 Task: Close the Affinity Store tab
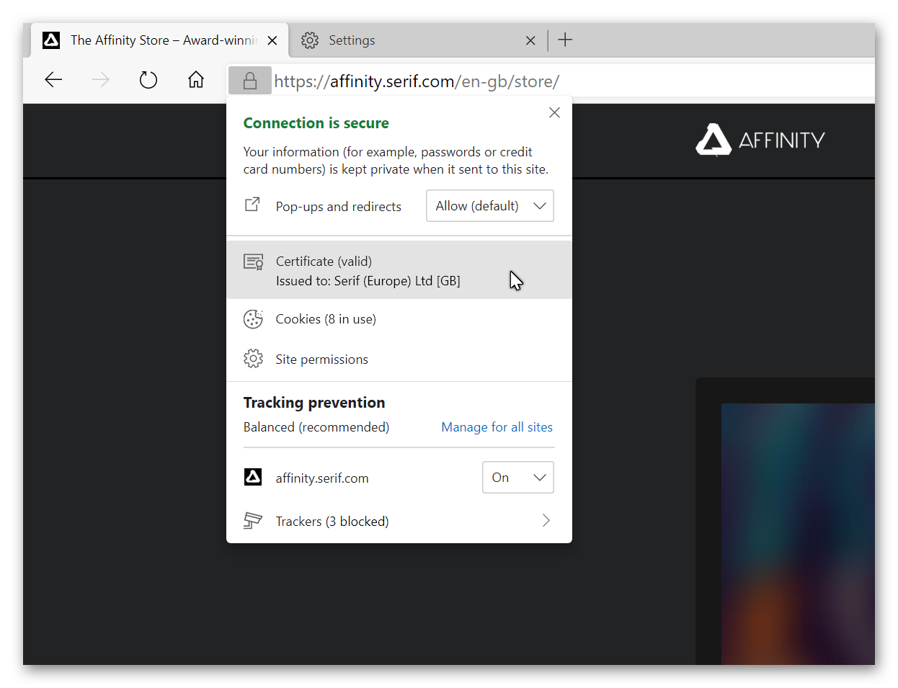tap(272, 40)
